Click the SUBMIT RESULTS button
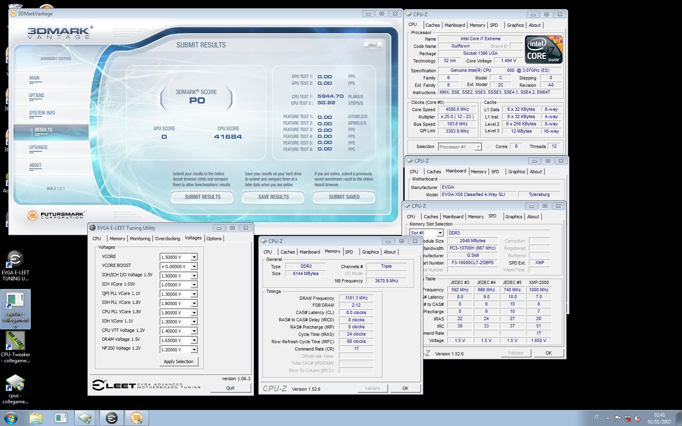This screenshot has height=426, width=682. point(203,197)
